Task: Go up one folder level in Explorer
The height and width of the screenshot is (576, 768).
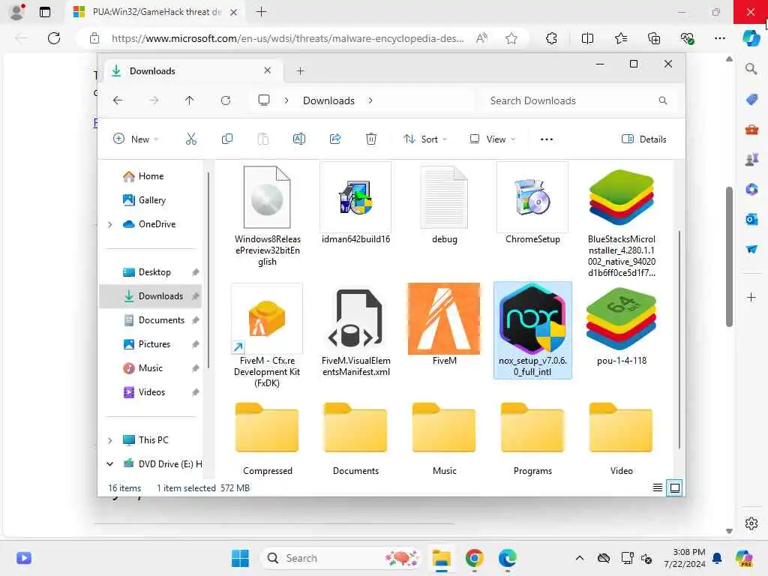Action: click(190, 100)
